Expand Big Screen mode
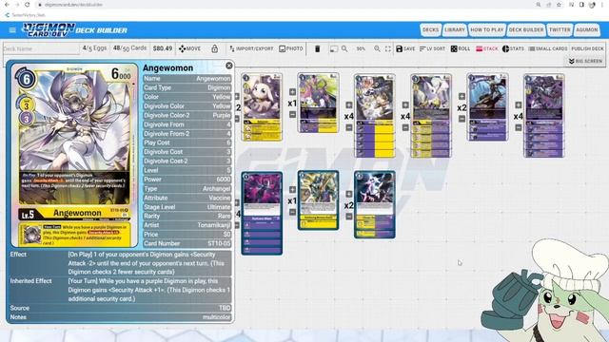This screenshot has height=342, width=609. [585, 61]
